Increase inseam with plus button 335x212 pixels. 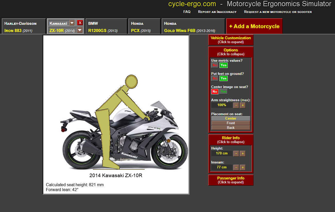(x=242, y=168)
